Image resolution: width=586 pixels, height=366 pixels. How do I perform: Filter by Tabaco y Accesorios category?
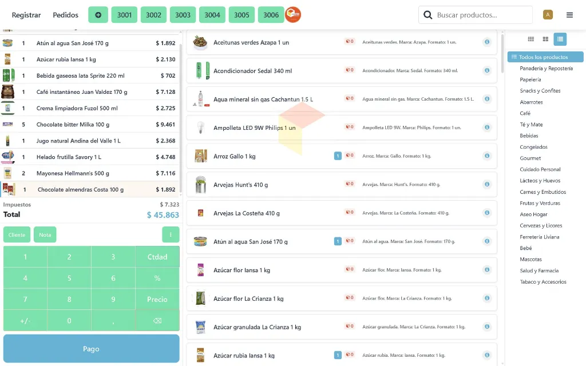[543, 281]
